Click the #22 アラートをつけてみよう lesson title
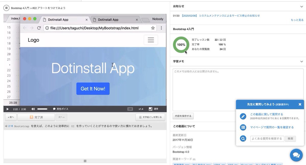 point(49,8)
